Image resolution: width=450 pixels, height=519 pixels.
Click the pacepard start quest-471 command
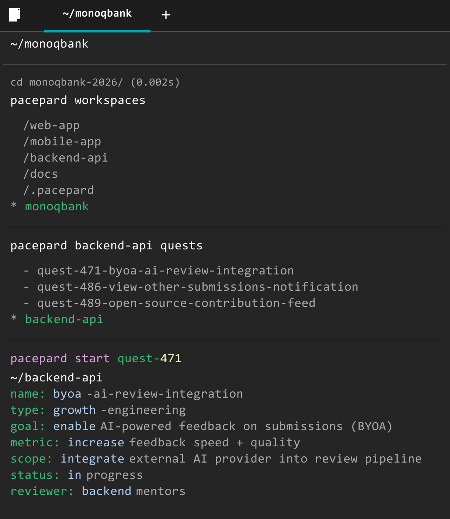click(x=96, y=359)
